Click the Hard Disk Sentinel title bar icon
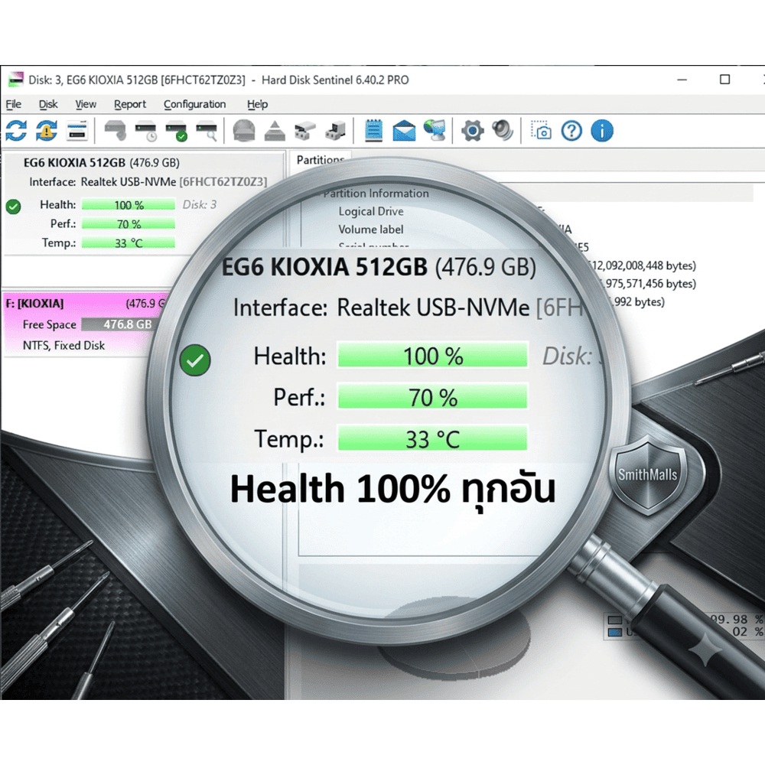The width and height of the screenshot is (765, 765). pos(15,80)
